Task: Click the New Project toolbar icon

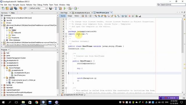Action: [7, 8]
